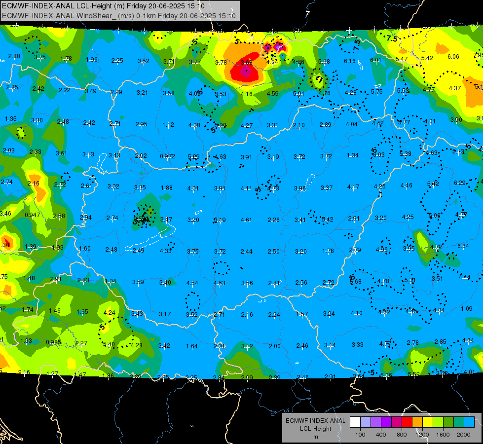Click the grid value 2.88
Screen dimensions: 483x444
click(x=14, y=56)
